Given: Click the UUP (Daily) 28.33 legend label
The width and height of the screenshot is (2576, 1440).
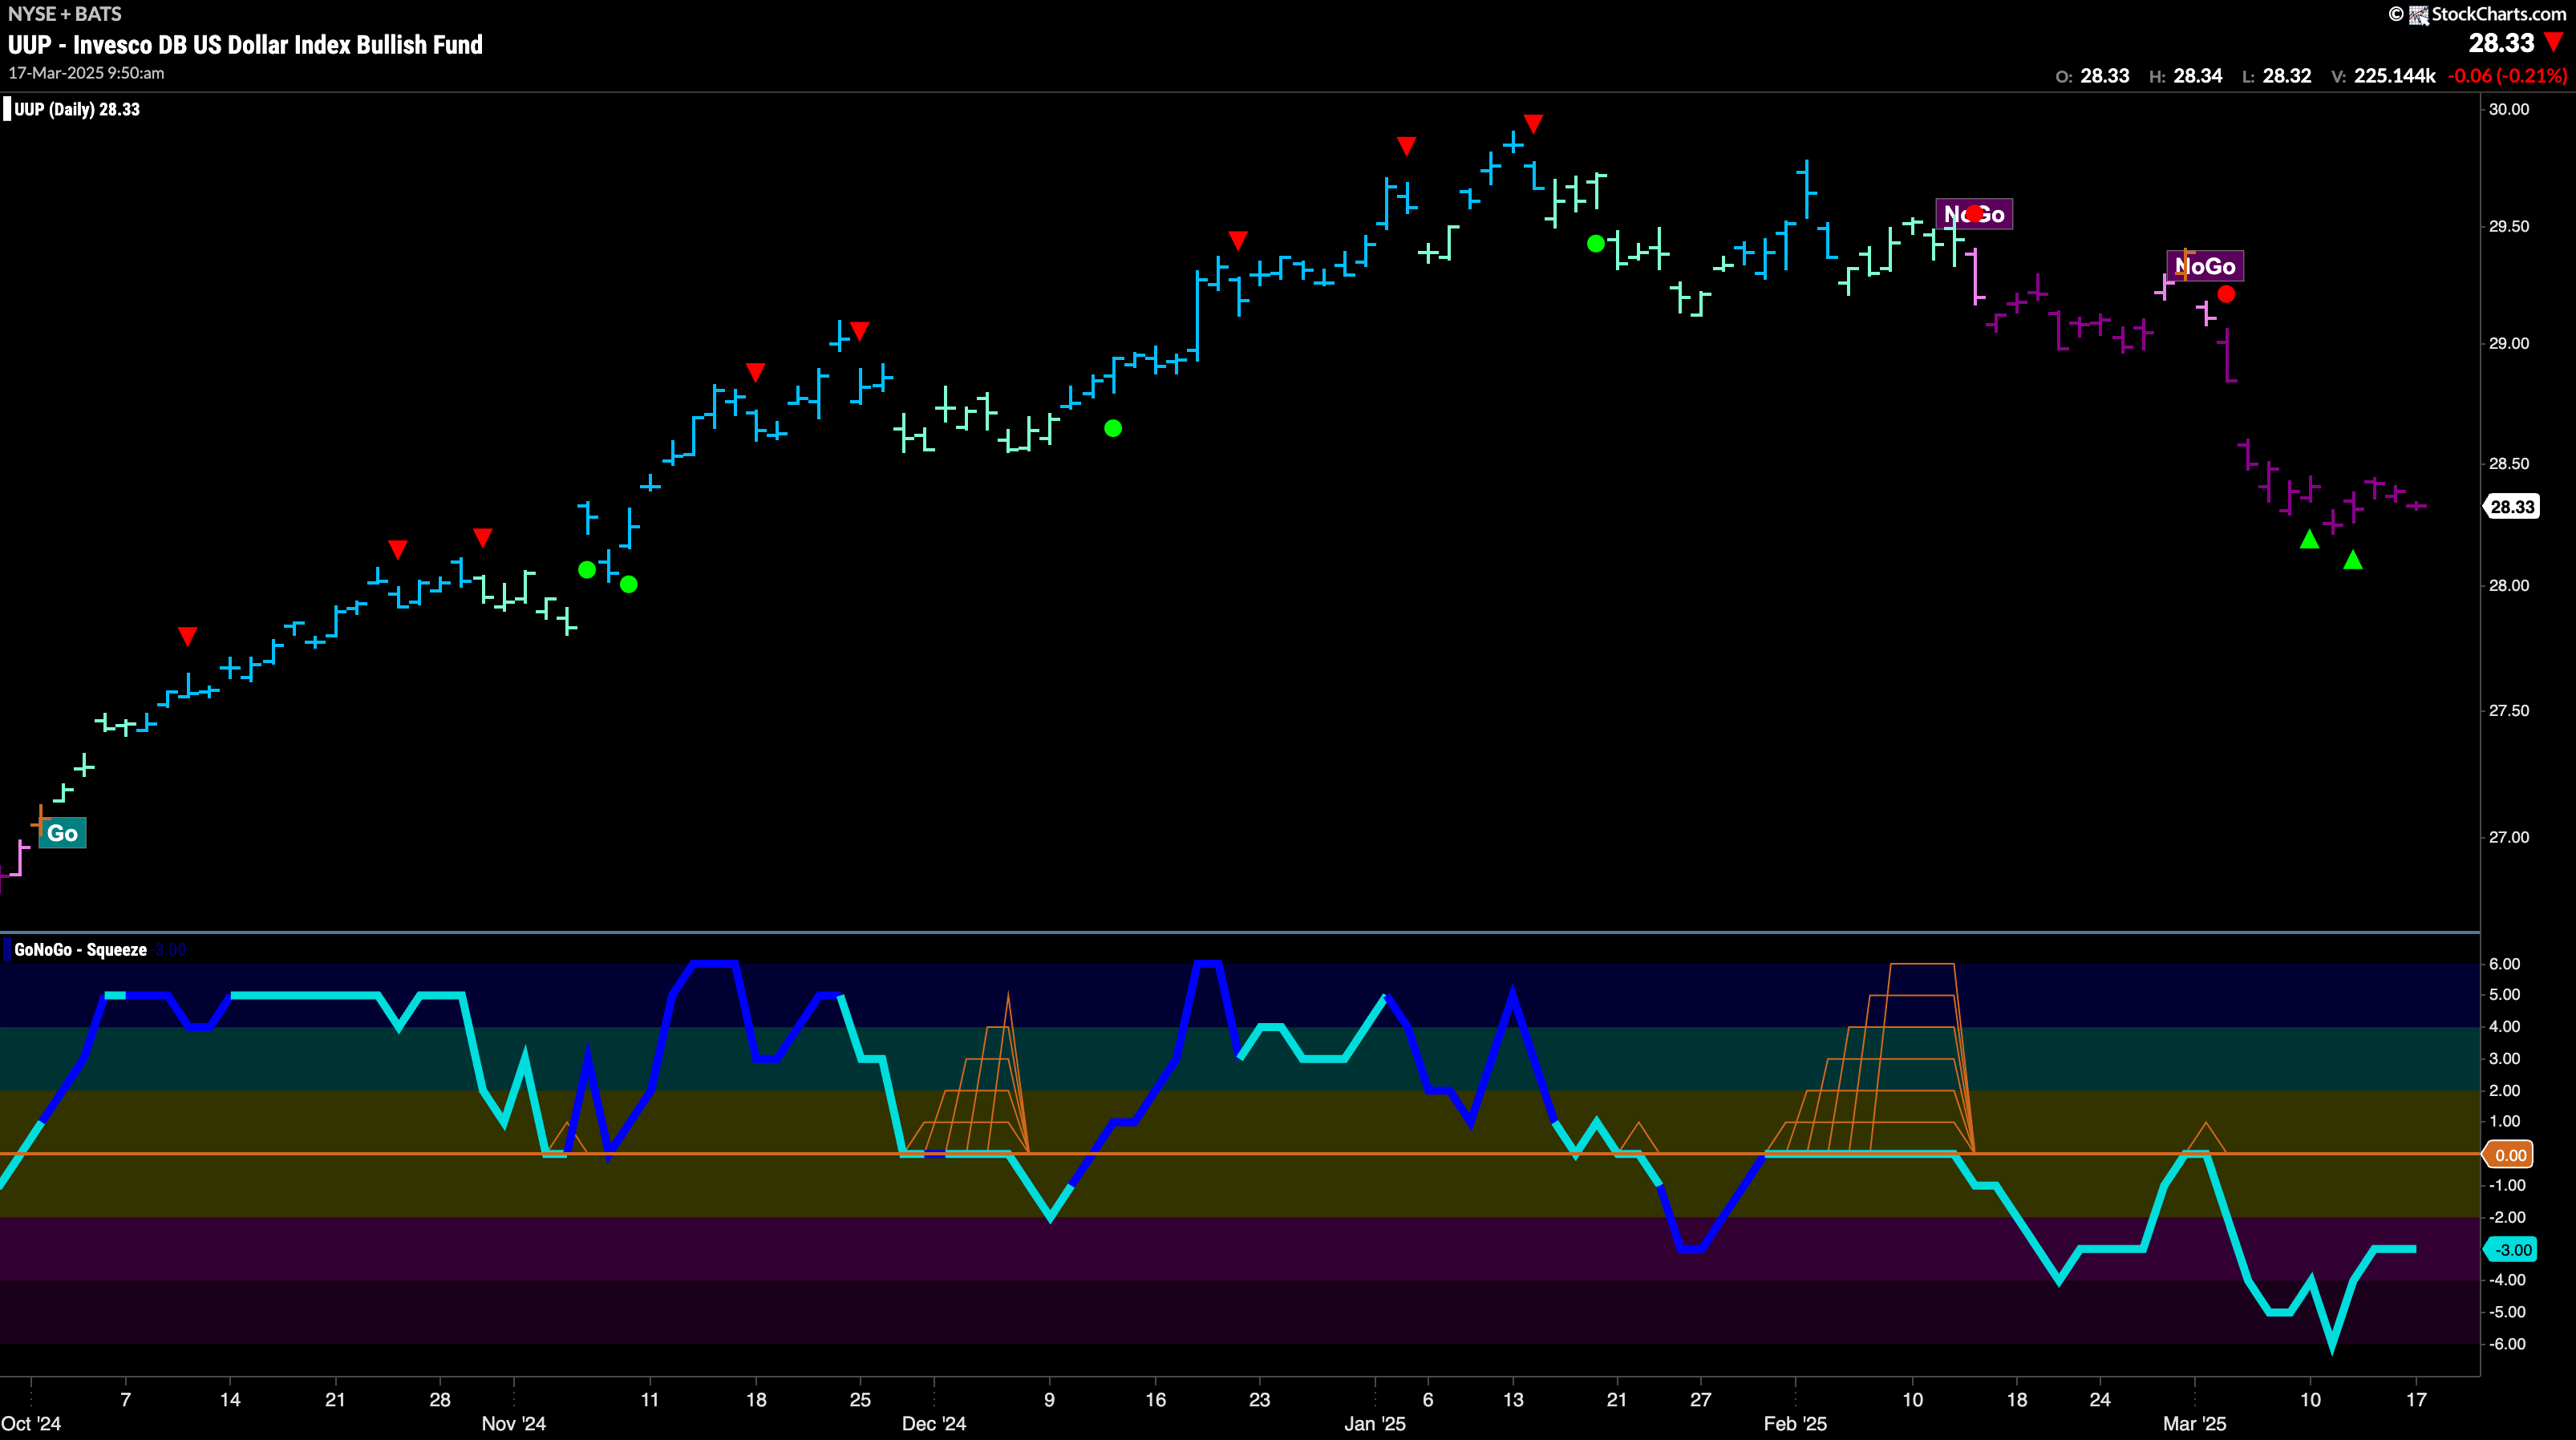Looking at the screenshot, I should click(x=77, y=109).
